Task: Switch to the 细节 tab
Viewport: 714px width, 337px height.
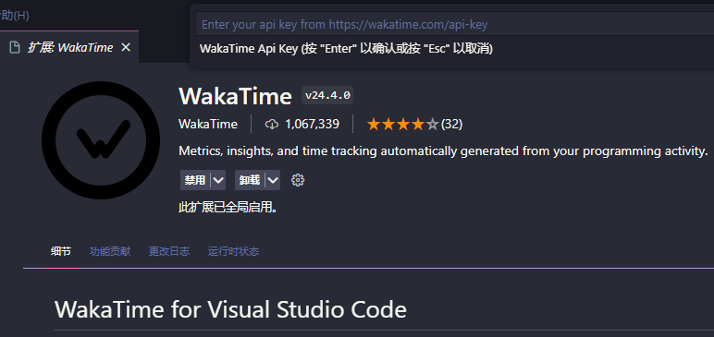Action: coord(60,251)
